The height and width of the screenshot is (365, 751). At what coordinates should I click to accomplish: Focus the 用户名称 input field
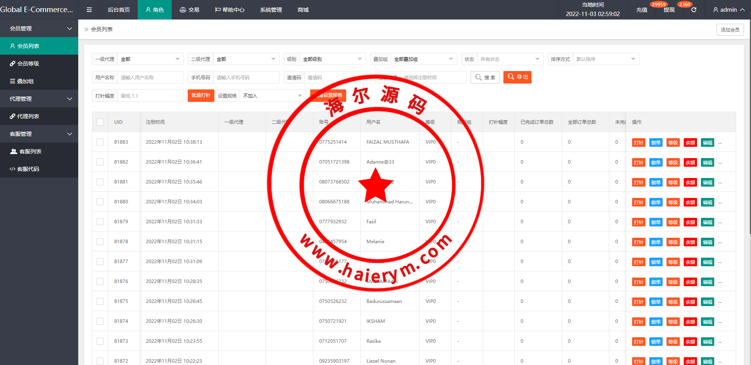point(150,78)
